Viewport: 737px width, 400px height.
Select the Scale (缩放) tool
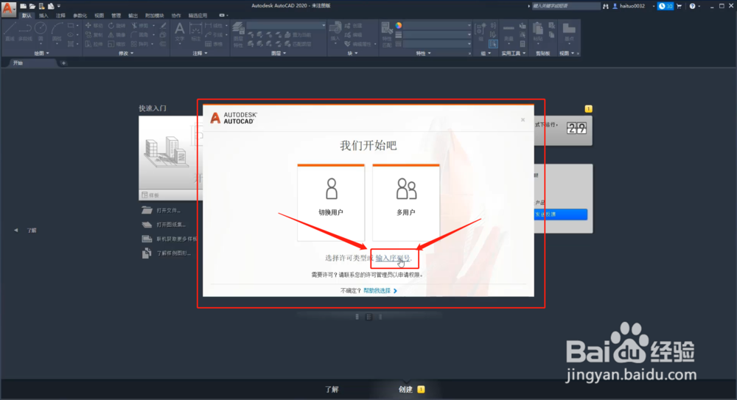click(116, 43)
